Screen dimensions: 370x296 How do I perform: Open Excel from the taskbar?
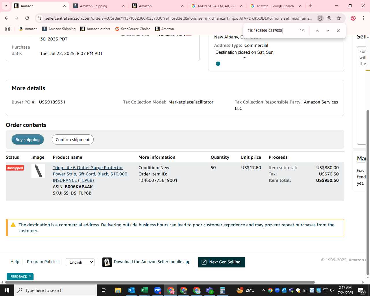145,290
